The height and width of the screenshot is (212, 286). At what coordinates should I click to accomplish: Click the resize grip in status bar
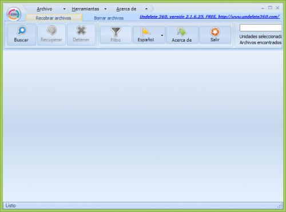tap(280, 206)
